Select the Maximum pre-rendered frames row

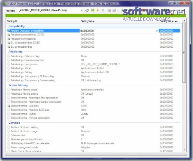tap(93, 139)
